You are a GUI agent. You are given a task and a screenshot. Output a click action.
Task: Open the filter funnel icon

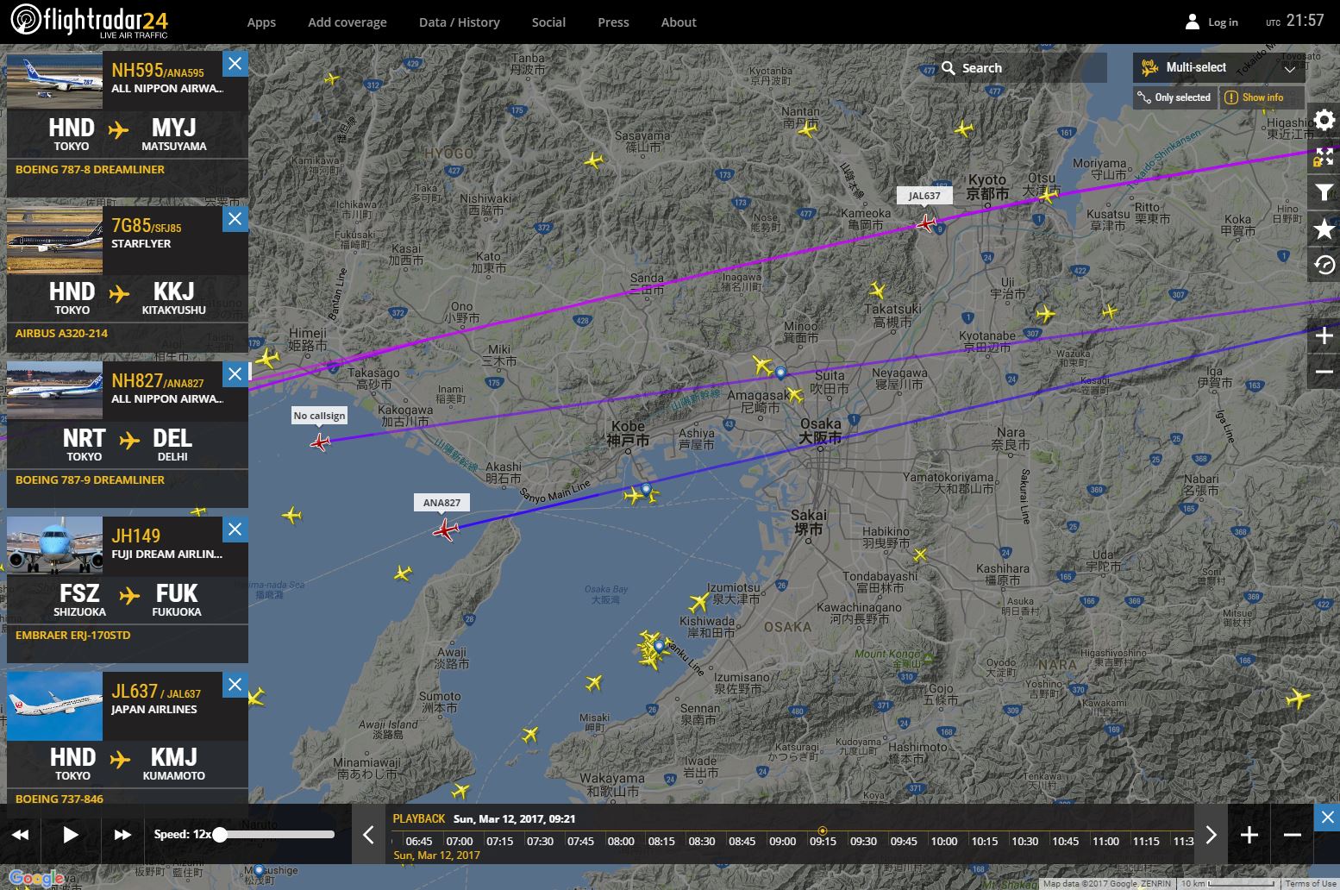point(1324,192)
